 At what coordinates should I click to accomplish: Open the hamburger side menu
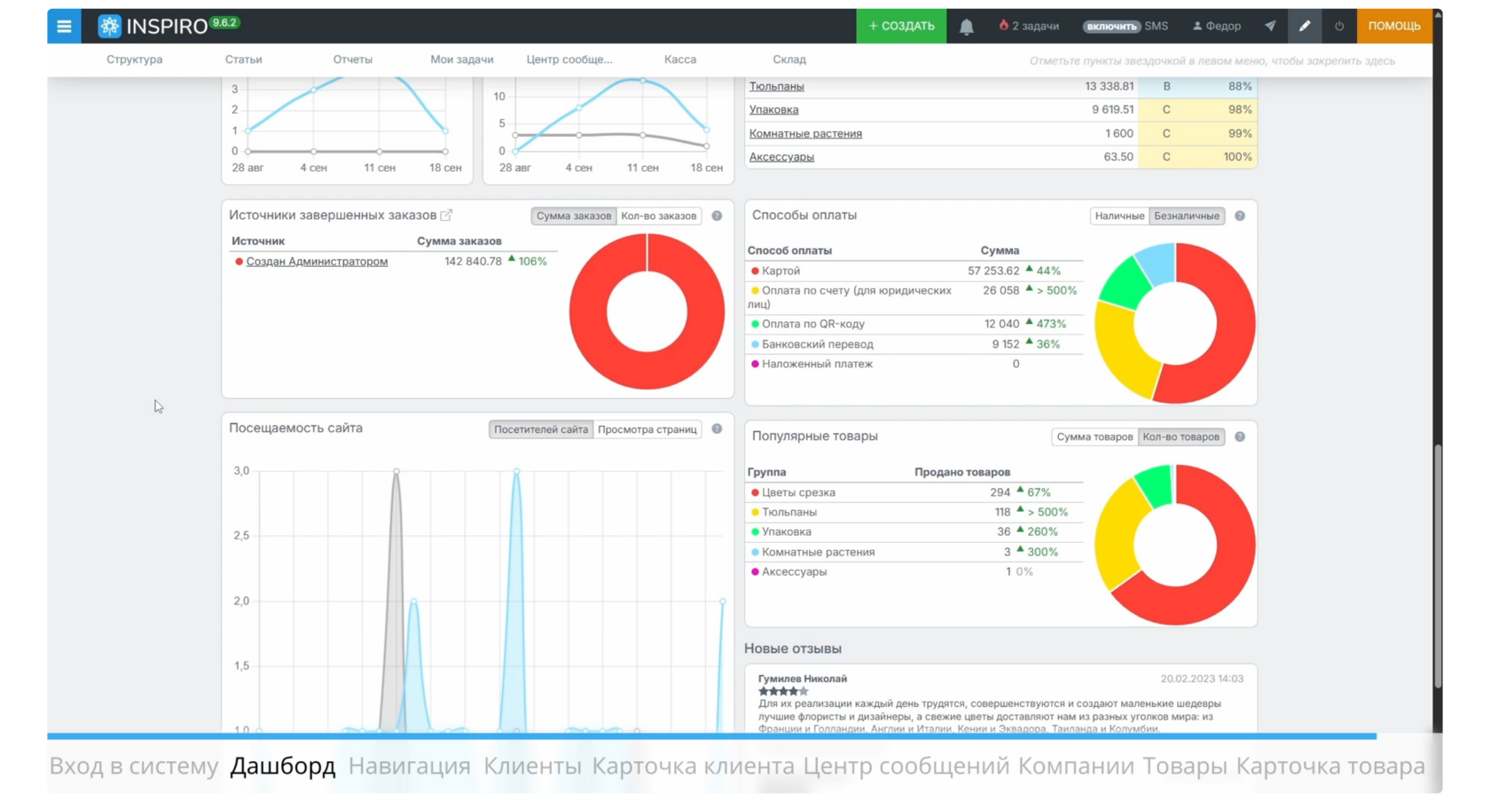[x=64, y=26]
